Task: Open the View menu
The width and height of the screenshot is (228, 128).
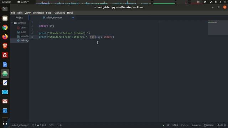Action: click(27, 13)
